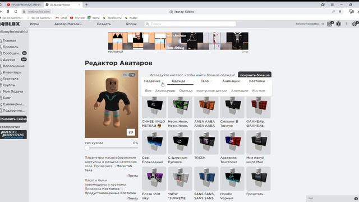Open the Gmail bookmark
Viewport: 359px width, 202px height.
tap(61, 17)
